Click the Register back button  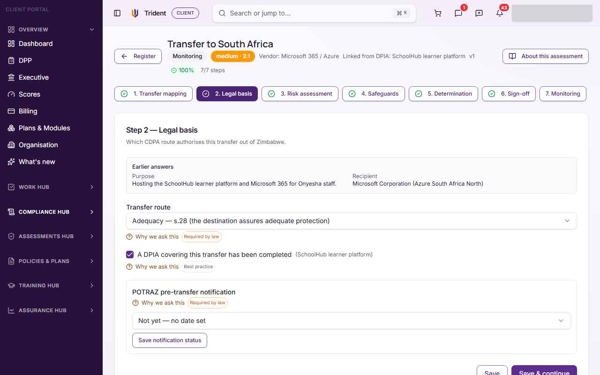138,56
